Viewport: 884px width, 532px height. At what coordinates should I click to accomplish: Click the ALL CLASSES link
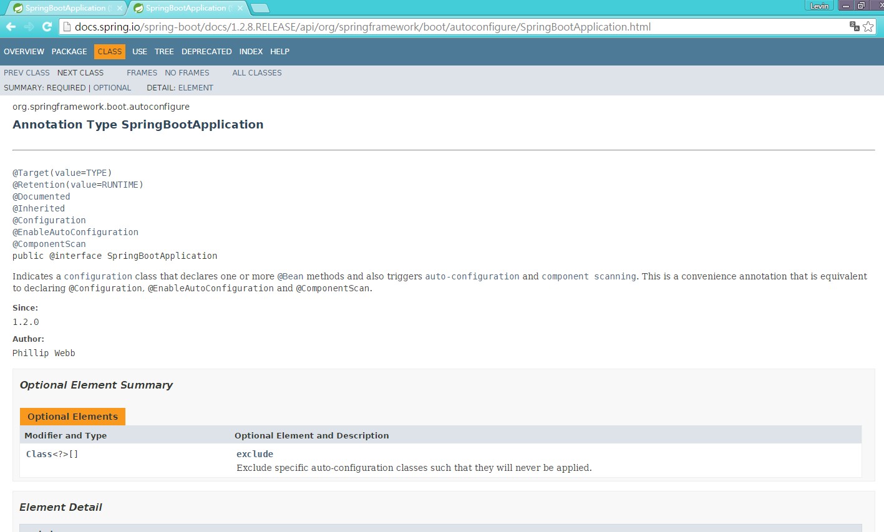(256, 73)
